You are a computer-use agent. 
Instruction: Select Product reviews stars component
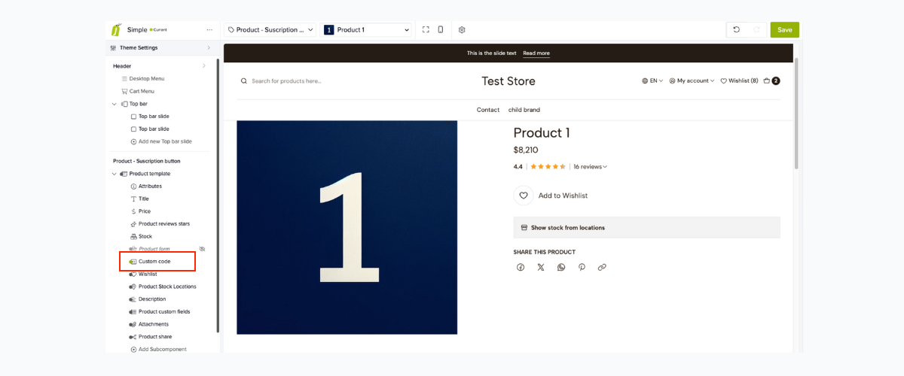(163, 223)
